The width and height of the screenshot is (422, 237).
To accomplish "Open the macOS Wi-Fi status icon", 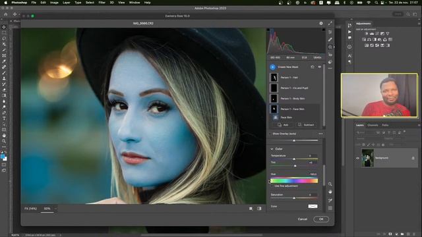I will point(369,3).
